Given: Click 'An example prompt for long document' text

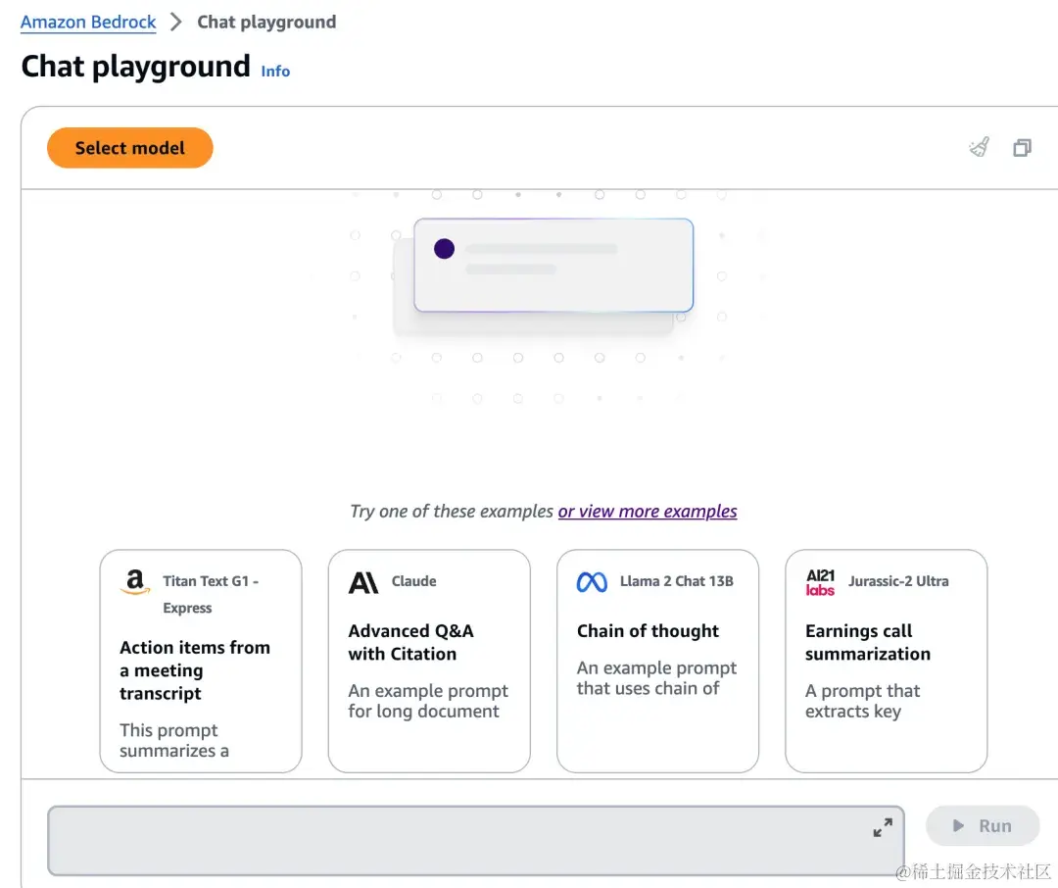Looking at the screenshot, I should click(x=428, y=701).
